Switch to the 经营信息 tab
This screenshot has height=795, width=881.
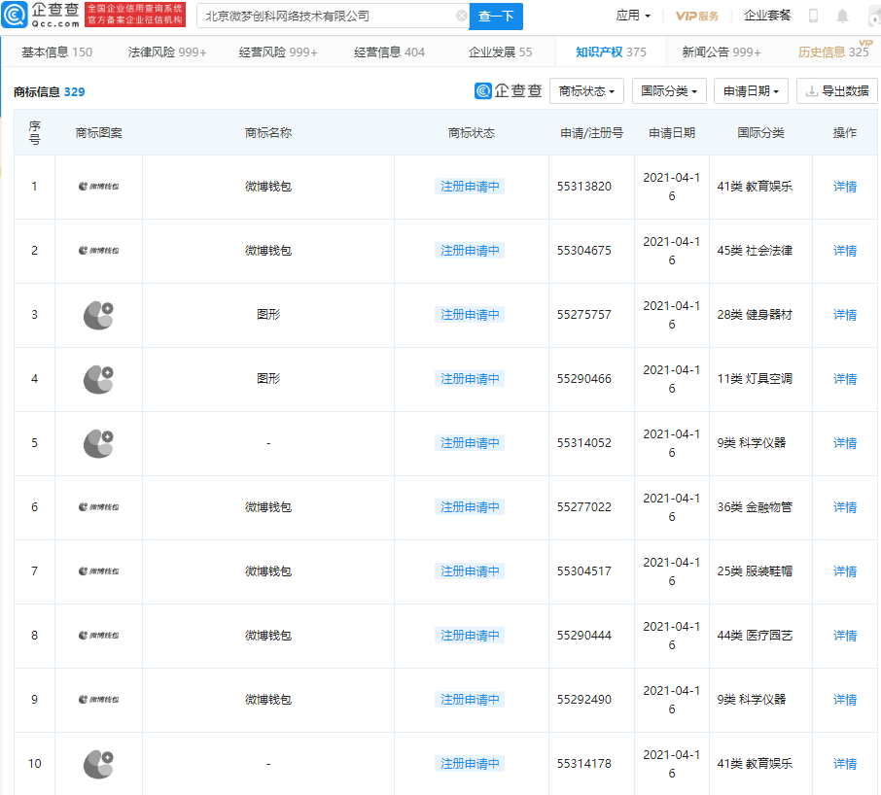tap(389, 52)
